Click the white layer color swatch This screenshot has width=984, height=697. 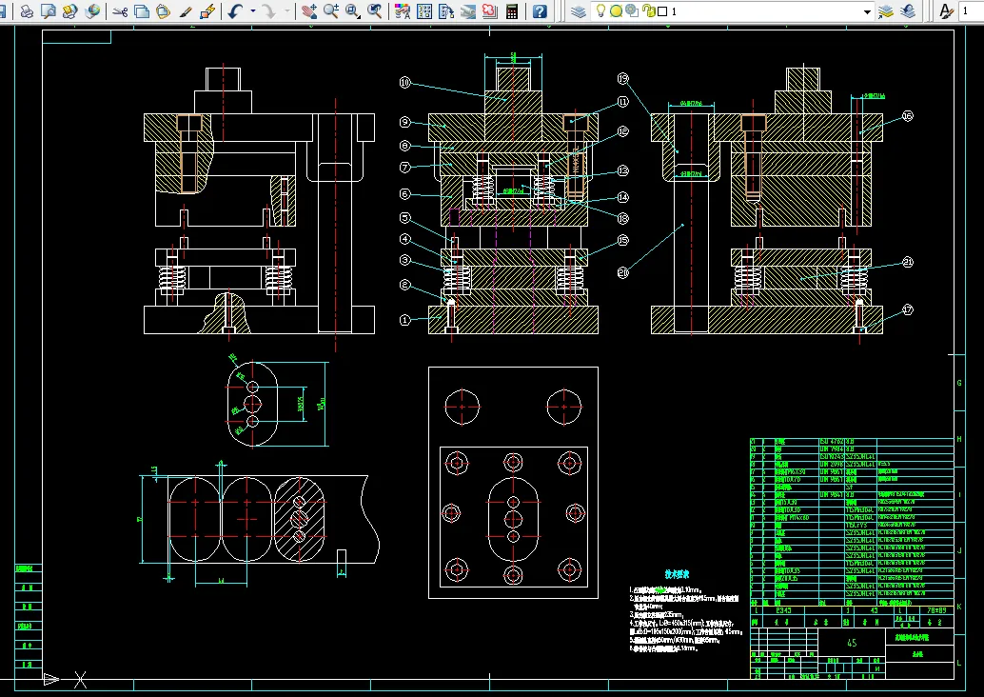[662, 11]
